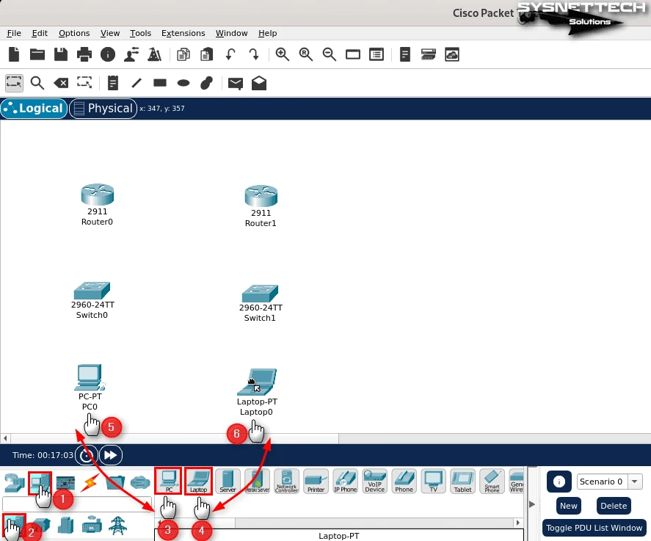Switch to Physical workspace view
The image size is (651, 541).
pyautogui.click(x=103, y=109)
